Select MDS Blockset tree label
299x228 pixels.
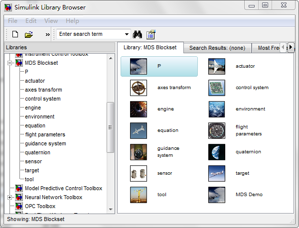pos(41,63)
